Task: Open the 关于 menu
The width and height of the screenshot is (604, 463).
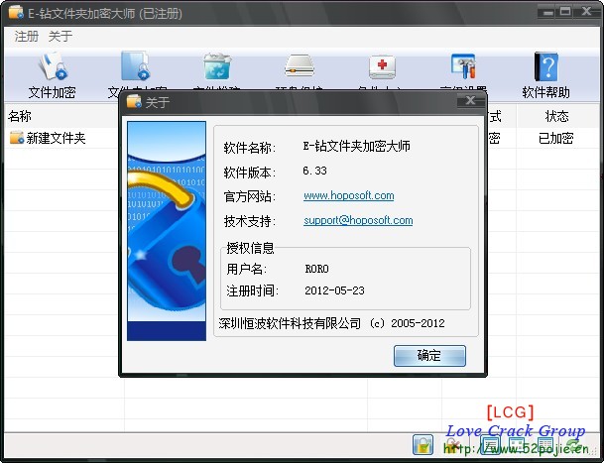Action: coord(60,37)
